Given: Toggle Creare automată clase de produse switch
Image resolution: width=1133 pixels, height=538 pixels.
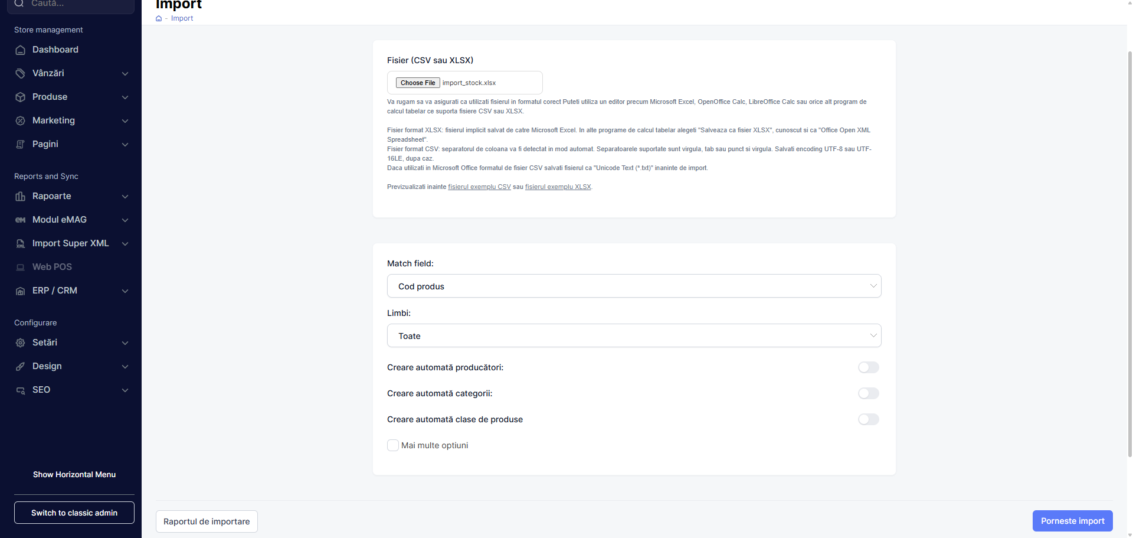Looking at the screenshot, I should 869,419.
